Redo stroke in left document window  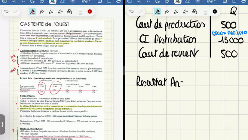pyautogui.click(x=16, y=11)
